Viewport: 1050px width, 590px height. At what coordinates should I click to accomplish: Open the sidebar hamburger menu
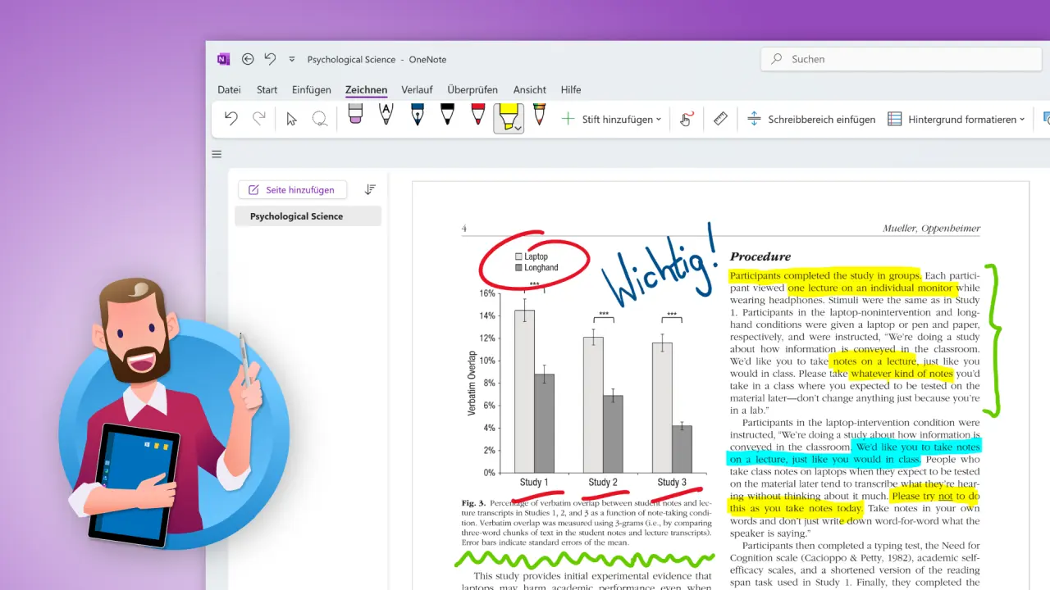[x=216, y=153]
